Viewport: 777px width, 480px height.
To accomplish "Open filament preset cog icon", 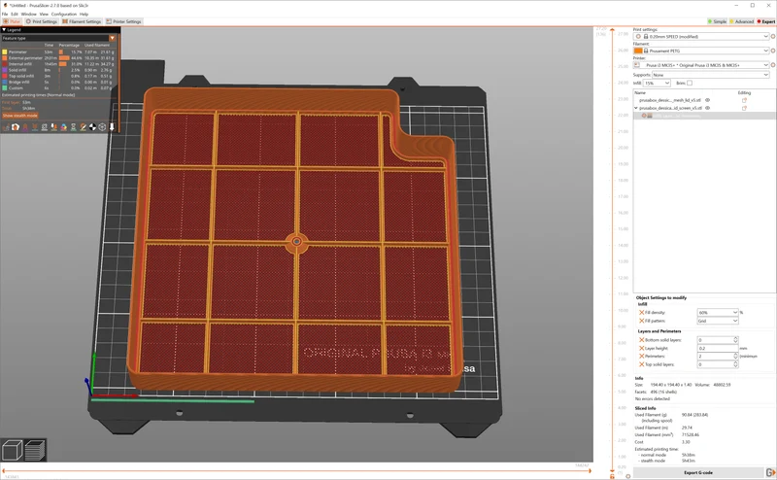I will [773, 51].
